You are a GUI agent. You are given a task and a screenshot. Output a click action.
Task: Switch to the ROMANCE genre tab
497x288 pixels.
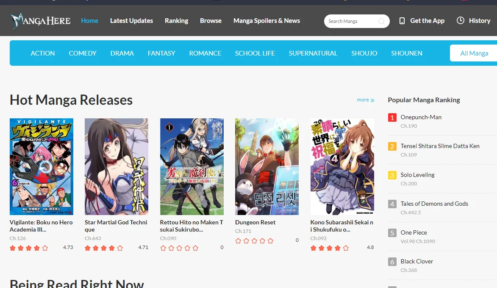click(x=205, y=53)
